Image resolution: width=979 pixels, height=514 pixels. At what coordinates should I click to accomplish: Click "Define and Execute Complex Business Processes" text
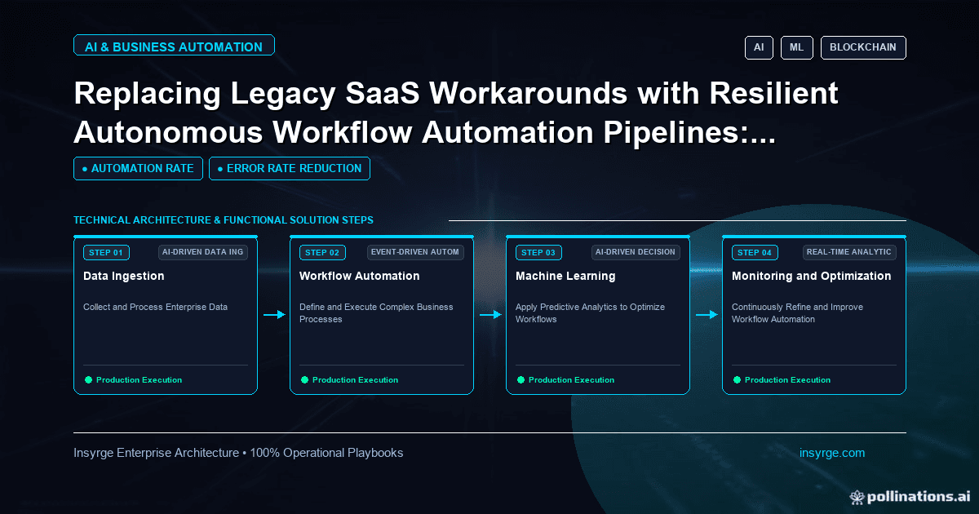tap(376, 313)
